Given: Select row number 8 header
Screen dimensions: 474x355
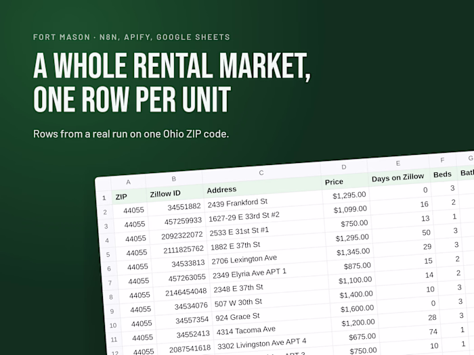Looking at the screenshot, I should tap(111, 297).
